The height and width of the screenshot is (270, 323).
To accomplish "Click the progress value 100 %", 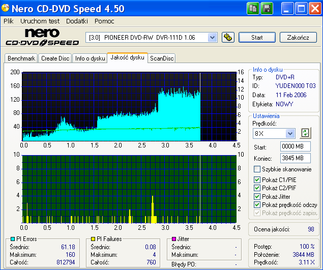I will (x=307, y=246).
